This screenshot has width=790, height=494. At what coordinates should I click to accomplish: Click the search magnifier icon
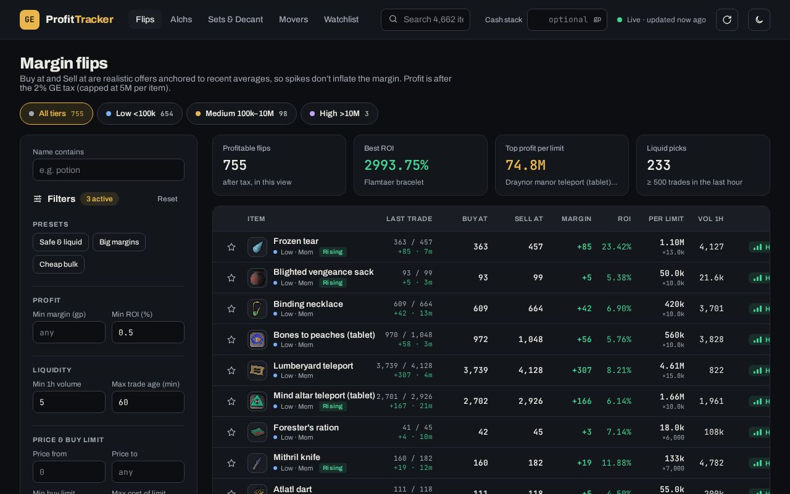point(393,19)
